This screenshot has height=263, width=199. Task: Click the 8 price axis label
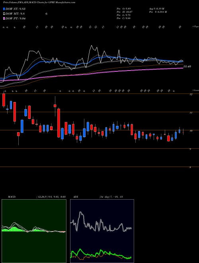click(x=190, y=167)
